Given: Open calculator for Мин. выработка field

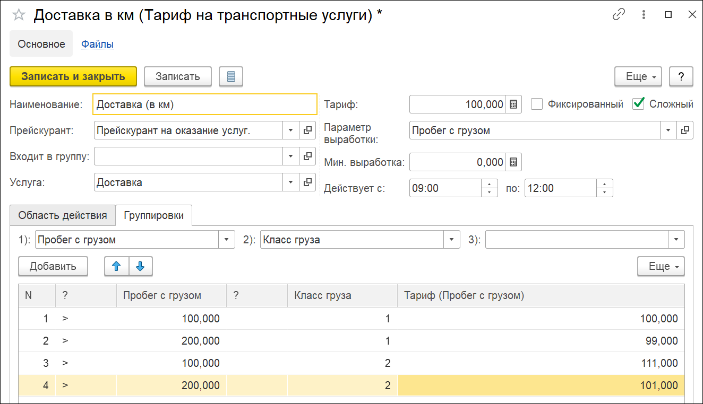Looking at the screenshot, I should click(513, 162).
